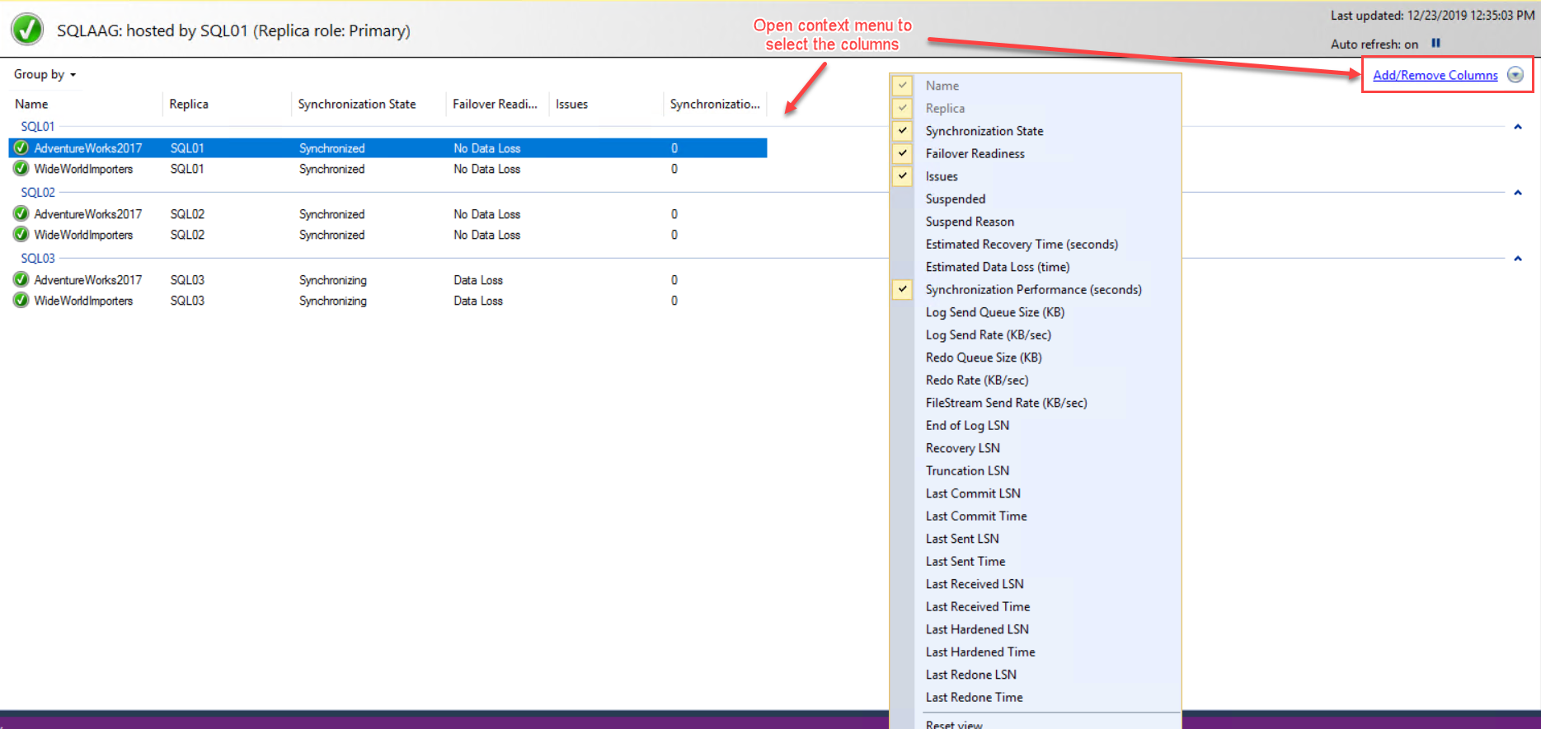The image size is (1541, 729).
Task: Choose Last Hardened LSN column
Action: coord(977,629)
